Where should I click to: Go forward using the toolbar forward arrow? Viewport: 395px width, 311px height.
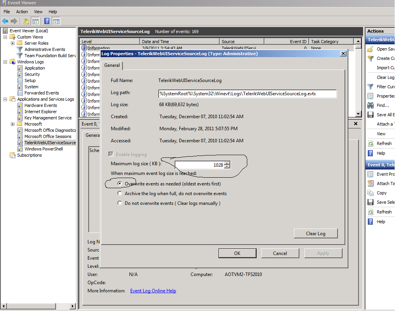pos(14,21)
